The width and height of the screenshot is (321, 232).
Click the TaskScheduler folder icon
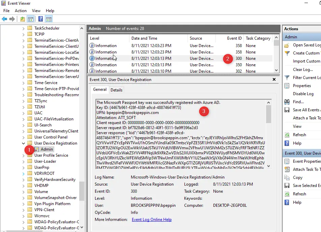[30, 28]
